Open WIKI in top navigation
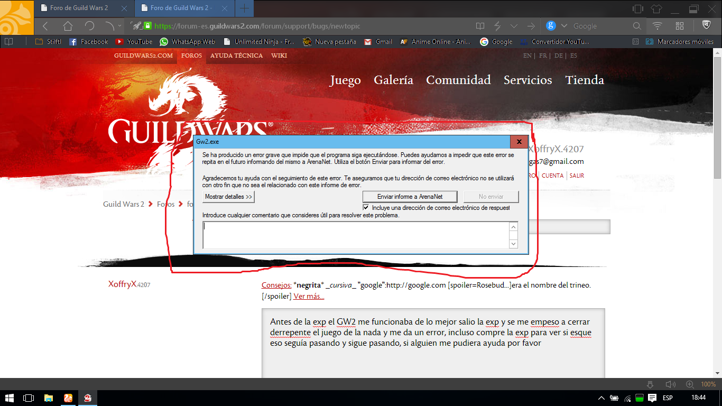The image size is (722, 406). pyautogui.click(x=279, y=56)
